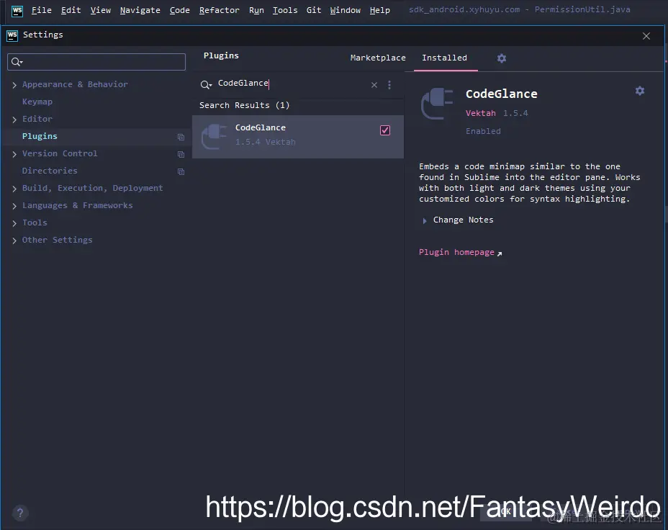Expand Build, Execution, Deployment settings
Viewport: 668px width, 530px height.
click(14, 189)
